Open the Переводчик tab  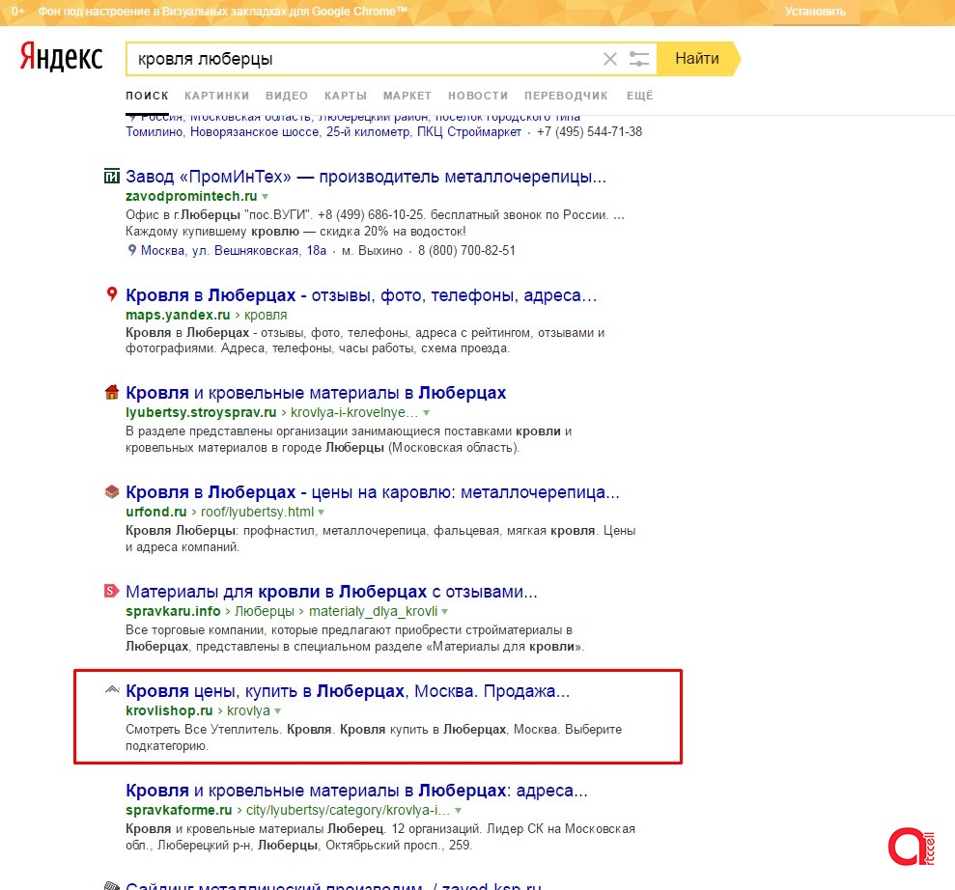coord(566,96)
